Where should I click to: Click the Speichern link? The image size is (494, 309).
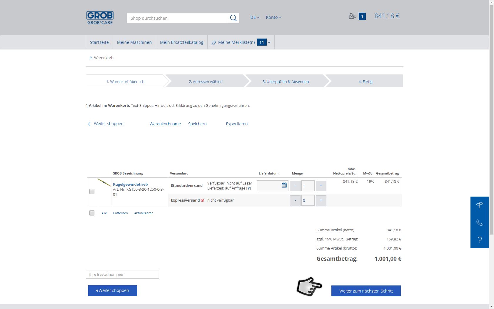pos(197,124)
